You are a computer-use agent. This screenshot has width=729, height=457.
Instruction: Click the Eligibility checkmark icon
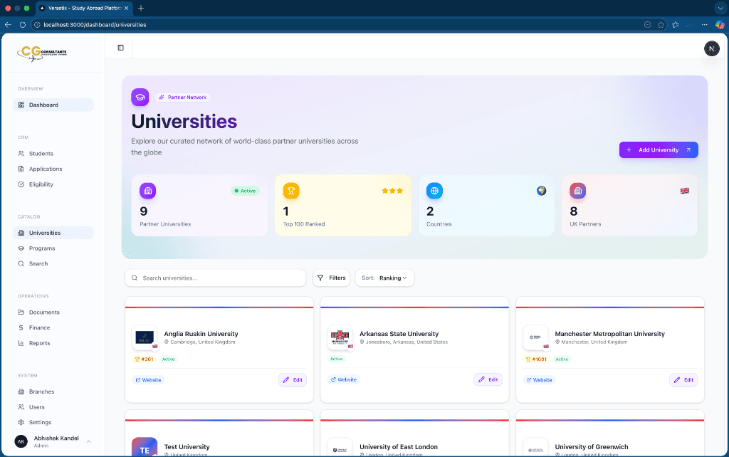click(22, 184)
